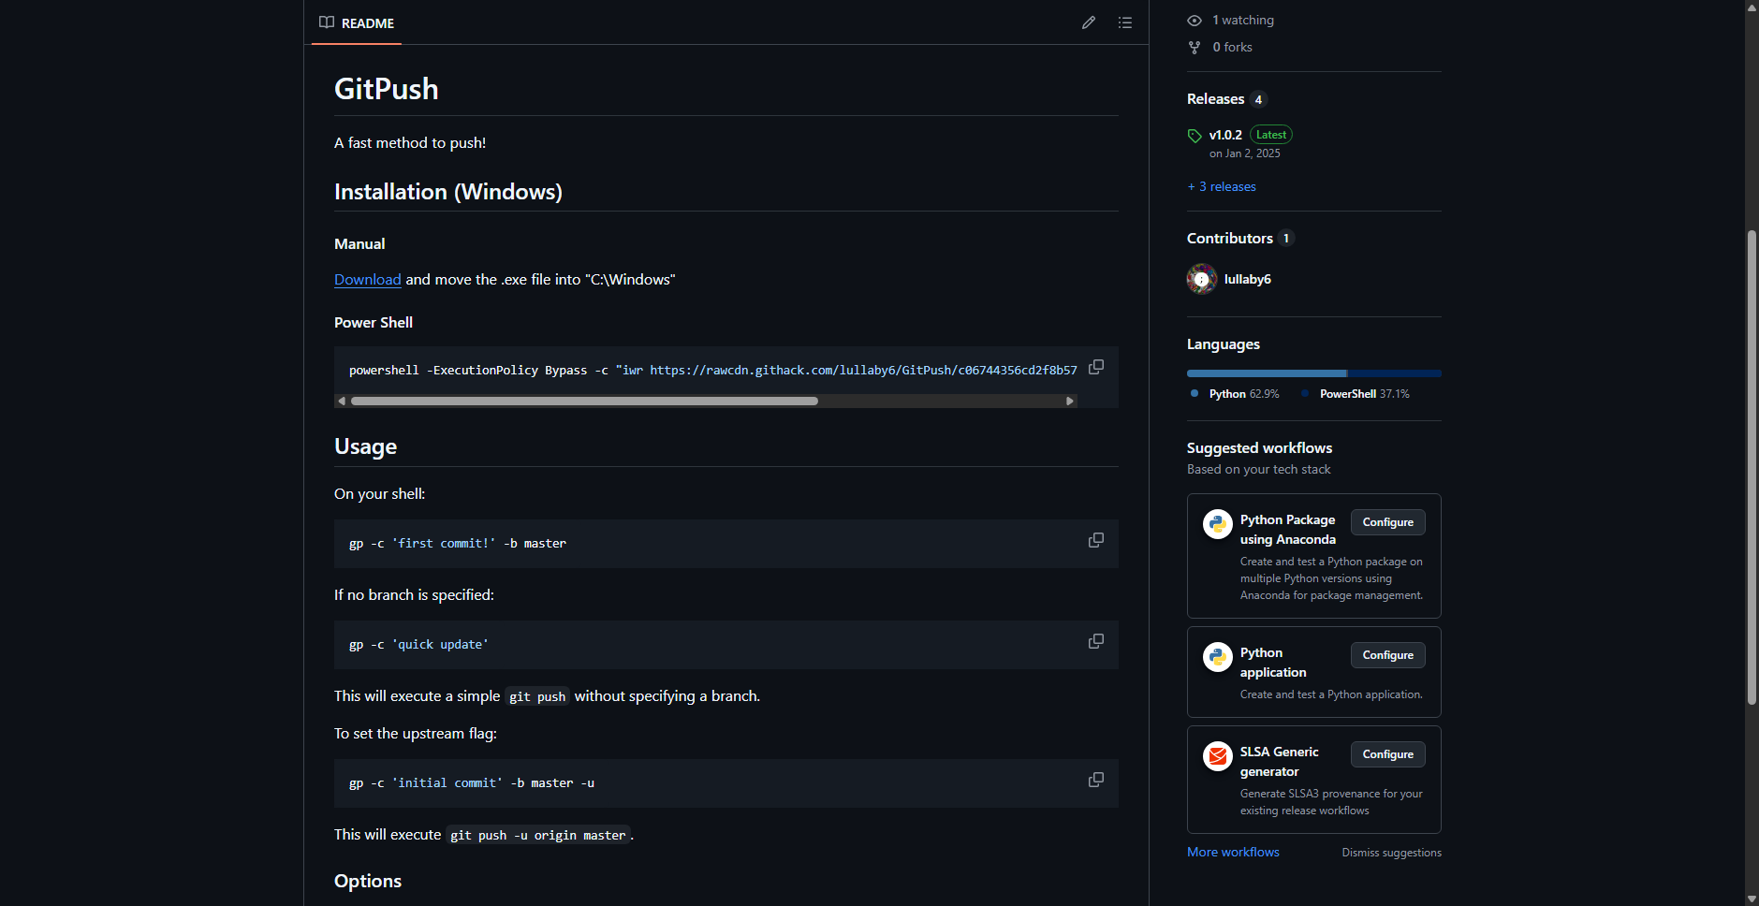Click the 'Manual' subheading
Viewport: 1759px width, 906px height.
pos(359,243)
